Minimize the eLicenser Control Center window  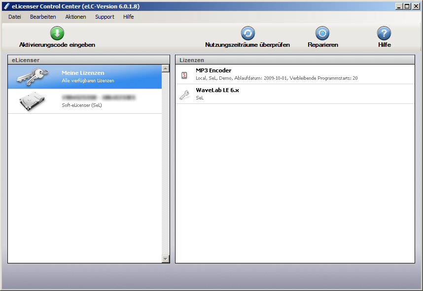pos(399,6)
